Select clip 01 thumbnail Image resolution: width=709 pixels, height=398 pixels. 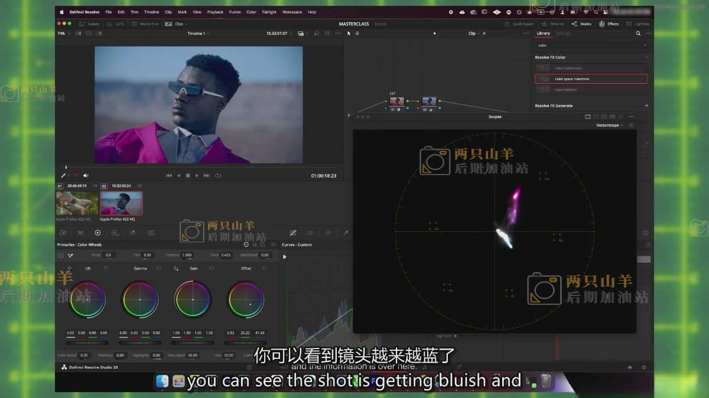[x=77, y=203]
